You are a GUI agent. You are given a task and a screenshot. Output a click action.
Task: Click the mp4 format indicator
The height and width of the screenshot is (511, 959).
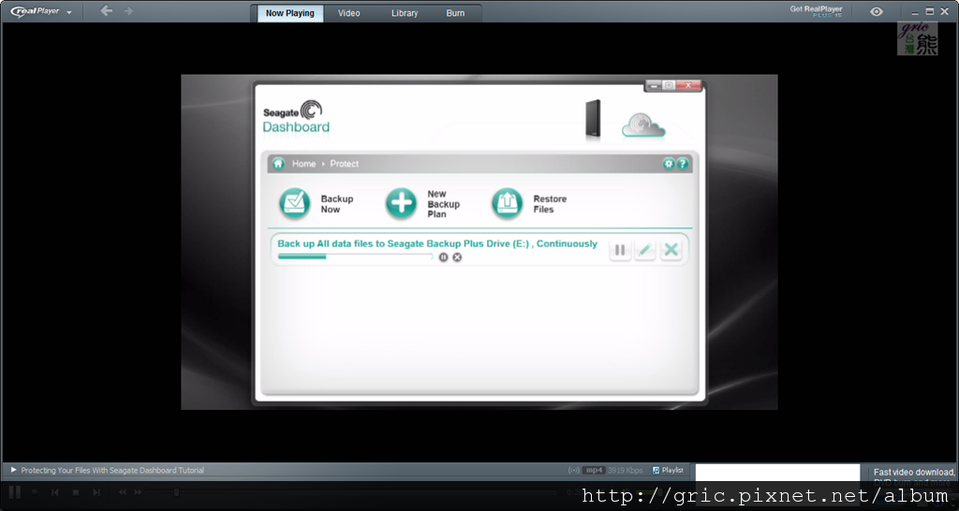[593, 470]
